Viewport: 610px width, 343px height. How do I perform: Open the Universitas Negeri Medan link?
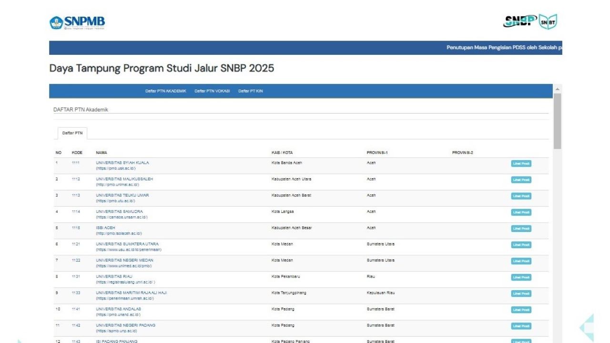point(124,260)
